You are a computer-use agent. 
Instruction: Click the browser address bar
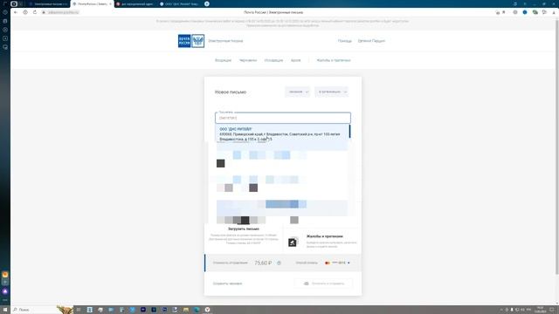point(60,12)
